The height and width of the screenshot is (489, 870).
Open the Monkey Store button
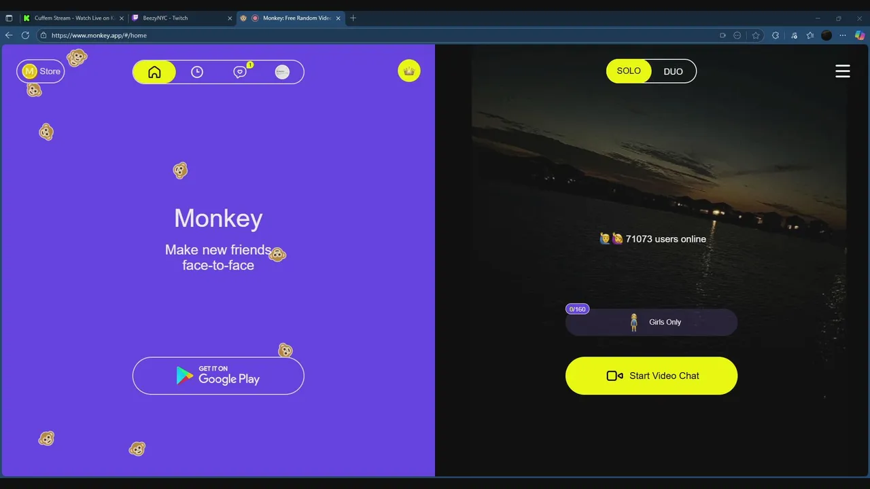coord(41,71)
